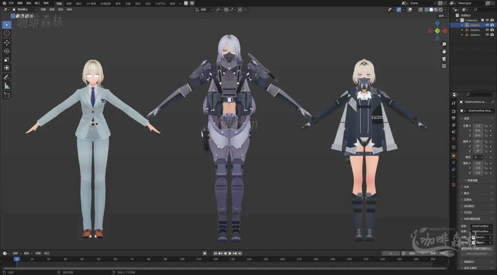
Task: Toggle lock on Location X
Action: [x=485, y=126]
